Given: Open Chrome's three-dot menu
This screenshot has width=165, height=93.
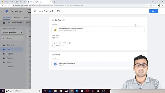Looking at the screenshot, I should (x=163, y=6).
